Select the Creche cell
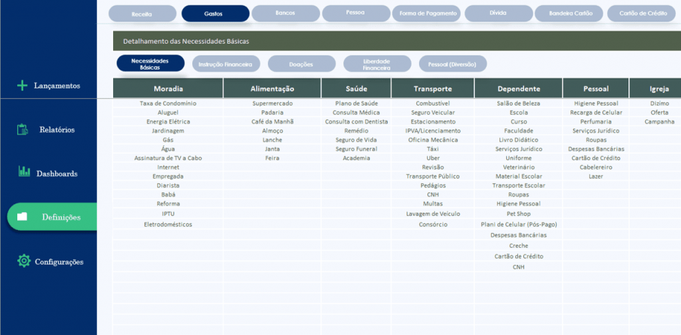The width and height of the screenshot is (681, 335). (519, 246)
